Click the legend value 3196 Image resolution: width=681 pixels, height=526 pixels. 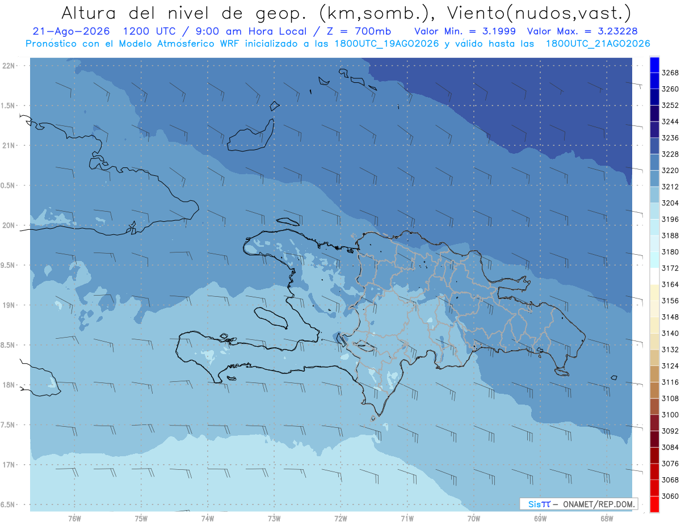(x=670, y=219)
